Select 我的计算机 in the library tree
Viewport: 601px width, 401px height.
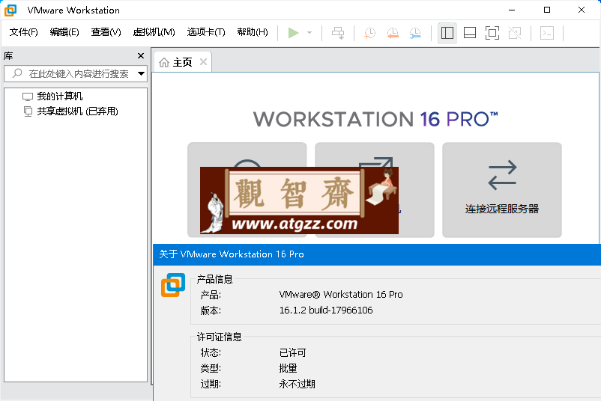59,96
